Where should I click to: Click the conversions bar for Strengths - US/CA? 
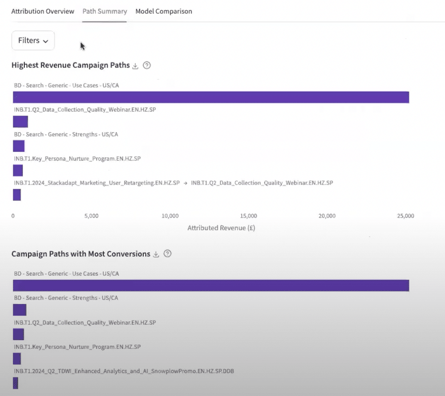click(20, 310)
